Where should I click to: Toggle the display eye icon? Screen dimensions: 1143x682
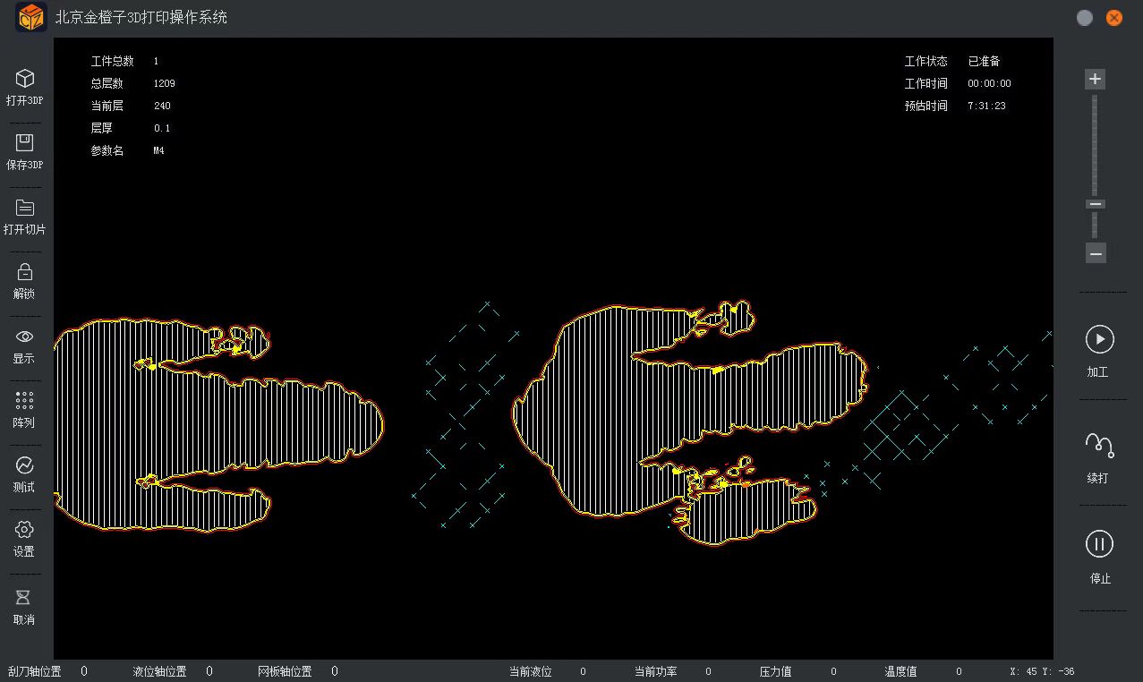point(25,337)
